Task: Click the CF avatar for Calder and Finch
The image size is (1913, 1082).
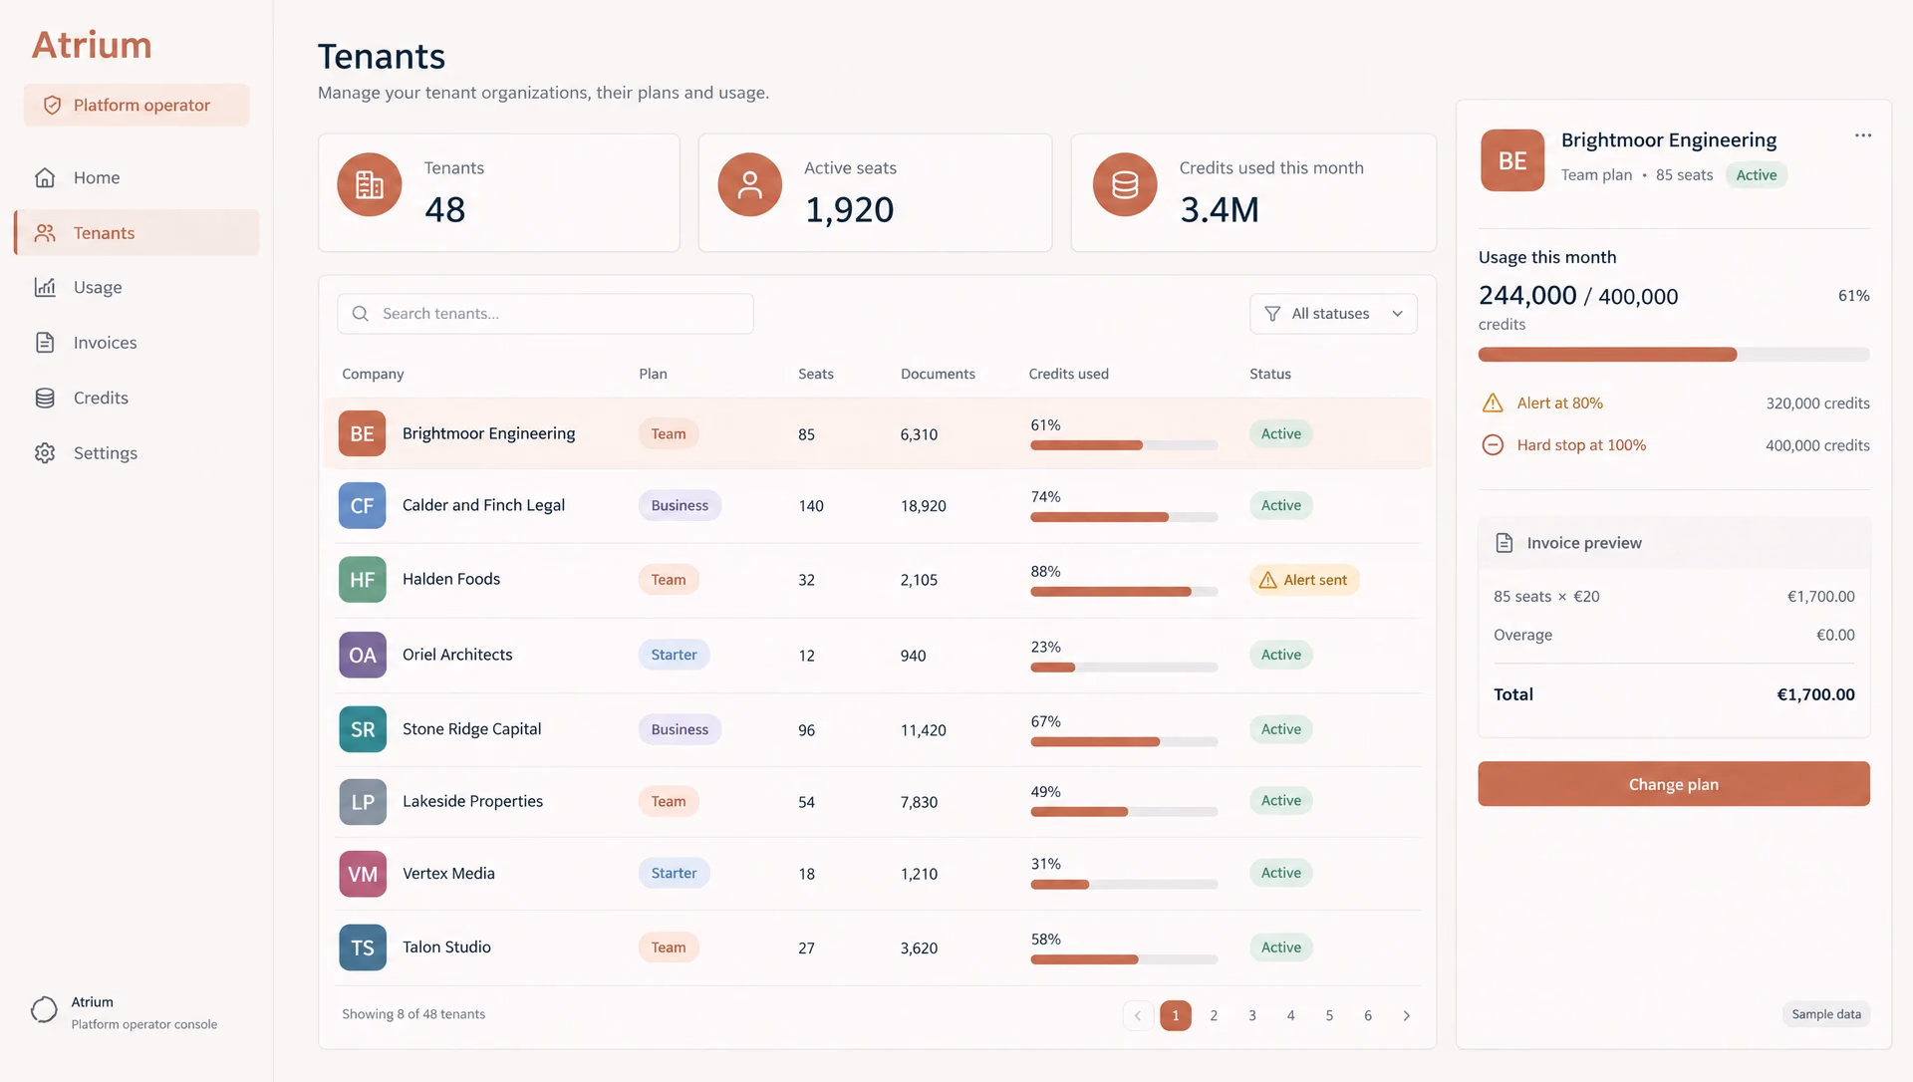Action: click(x=362, y=506)
